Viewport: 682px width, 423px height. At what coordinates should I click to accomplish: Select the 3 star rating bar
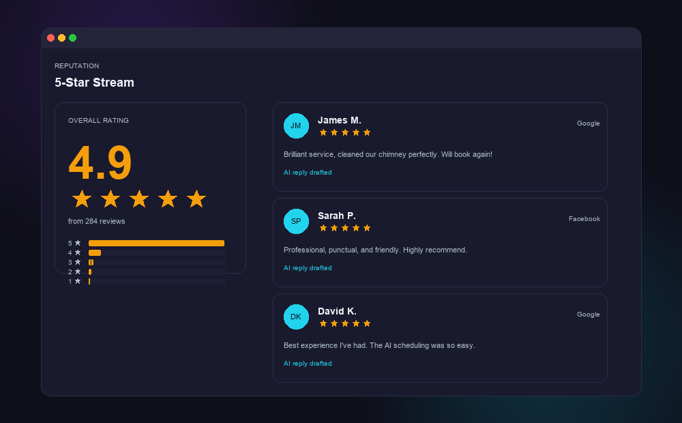click(157, 263)
